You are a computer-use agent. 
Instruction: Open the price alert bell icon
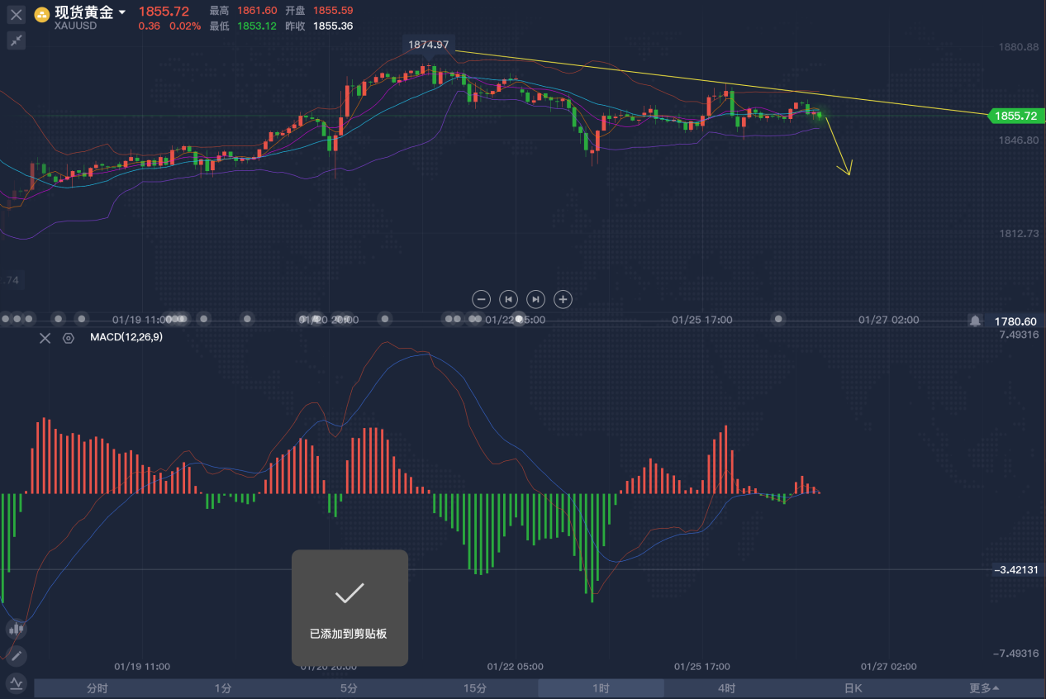coord(975,321)
